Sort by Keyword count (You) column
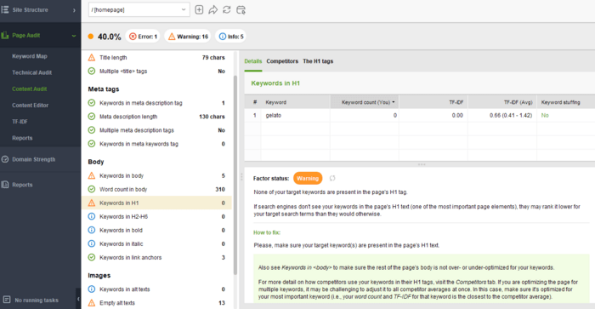595x309 pixels. (x=365, y=102)
